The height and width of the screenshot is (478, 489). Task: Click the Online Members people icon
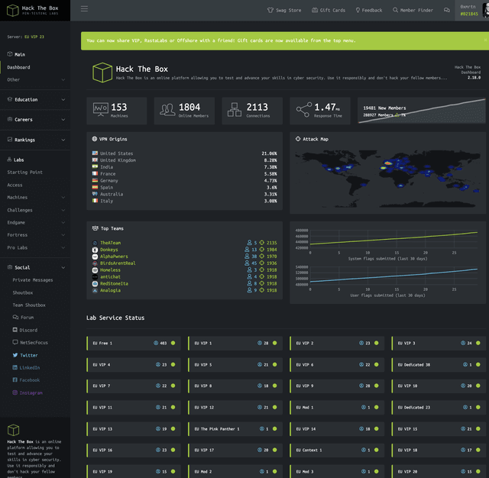167,110
